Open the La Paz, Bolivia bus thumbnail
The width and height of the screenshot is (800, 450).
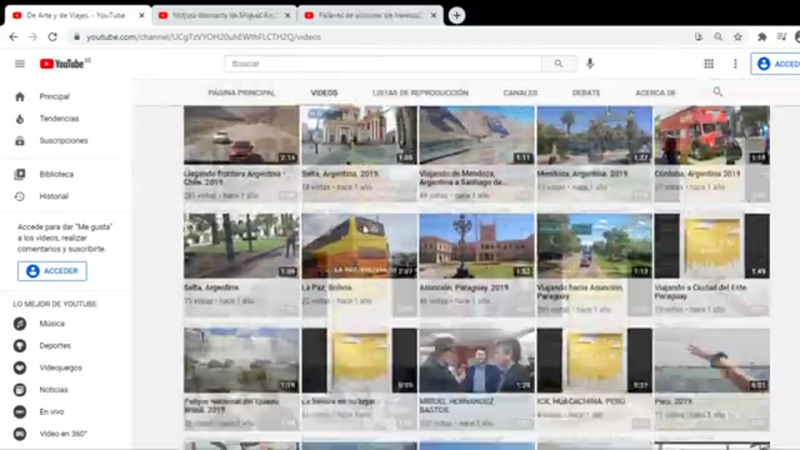[359, 246]
